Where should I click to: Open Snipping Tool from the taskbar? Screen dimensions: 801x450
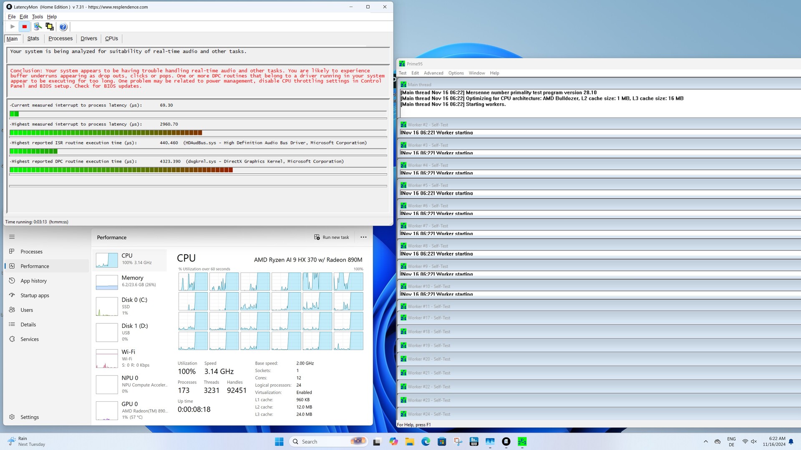[458, 442]
